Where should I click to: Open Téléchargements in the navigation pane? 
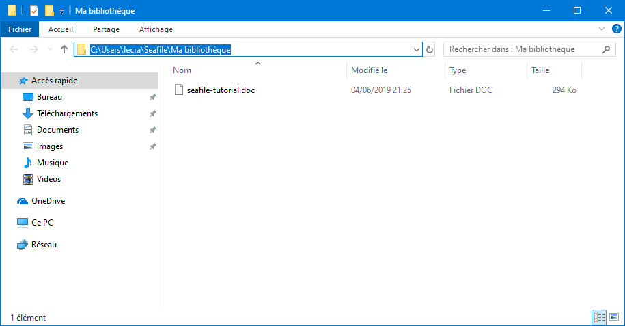pos(67,113)
